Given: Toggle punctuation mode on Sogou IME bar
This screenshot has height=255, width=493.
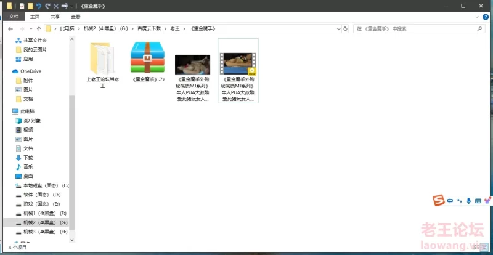Looking at the screenshot, I should (x=459, y=201).
